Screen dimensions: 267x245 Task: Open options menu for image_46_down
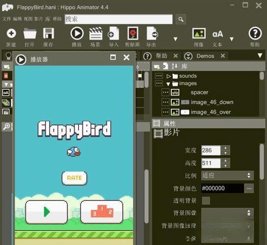pos(165,102)
